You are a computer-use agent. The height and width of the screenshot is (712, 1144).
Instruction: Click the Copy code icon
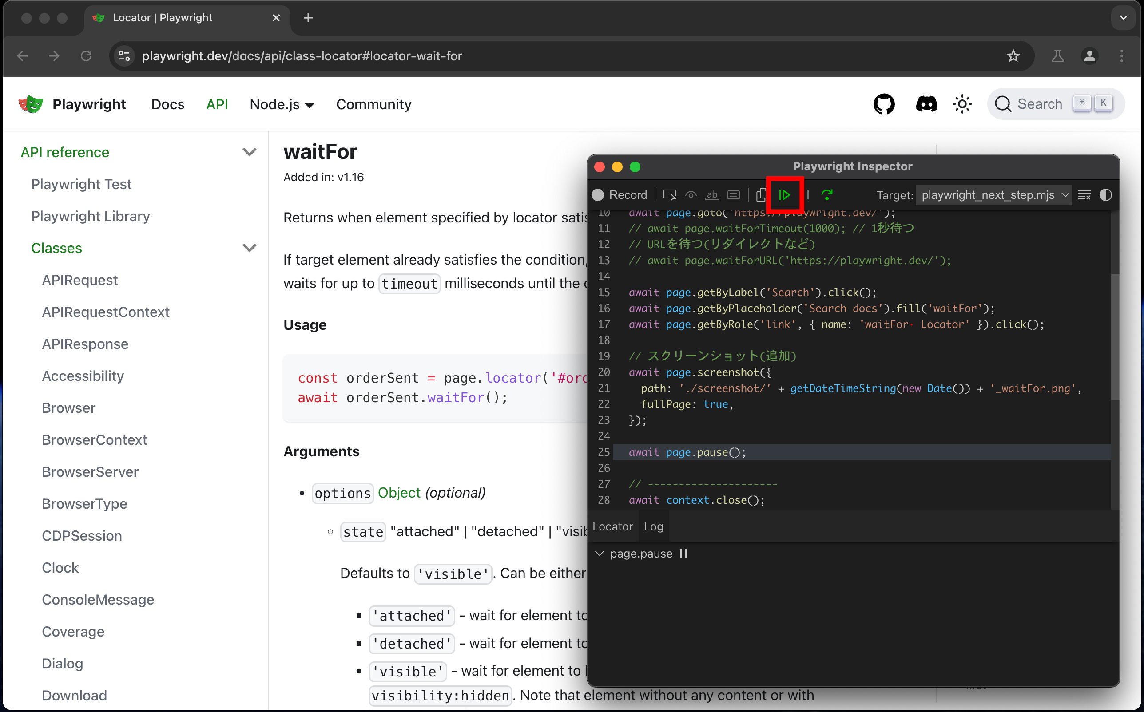(x=761, y=195)
